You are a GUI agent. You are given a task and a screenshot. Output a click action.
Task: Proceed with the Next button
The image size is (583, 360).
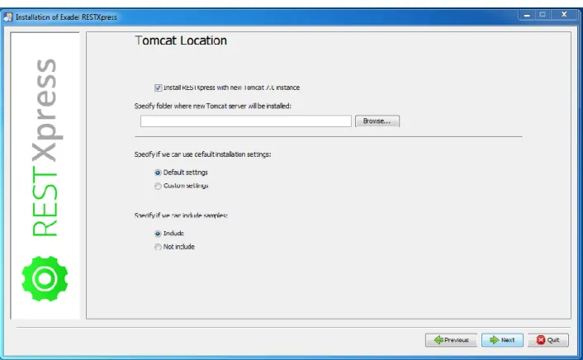coord(502,340)
